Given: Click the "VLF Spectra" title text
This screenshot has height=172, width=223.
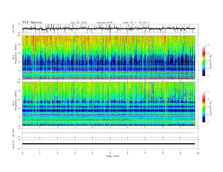Looking at the screenshot, I should point(32,22).
